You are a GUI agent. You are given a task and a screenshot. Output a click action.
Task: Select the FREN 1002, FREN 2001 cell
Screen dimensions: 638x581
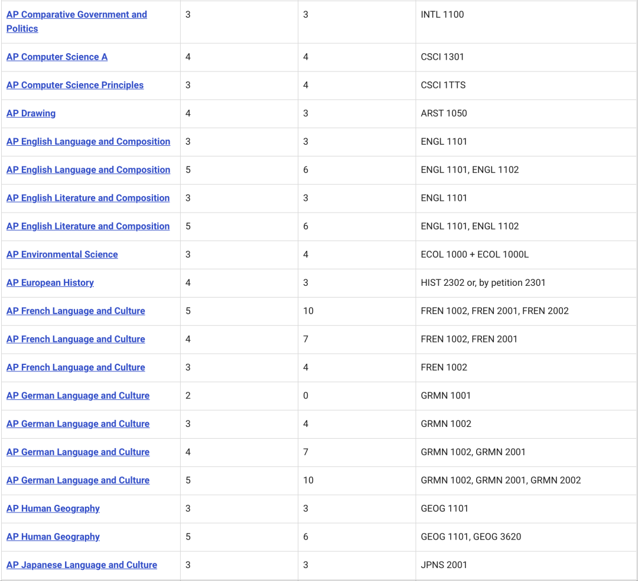pos(526,340)
